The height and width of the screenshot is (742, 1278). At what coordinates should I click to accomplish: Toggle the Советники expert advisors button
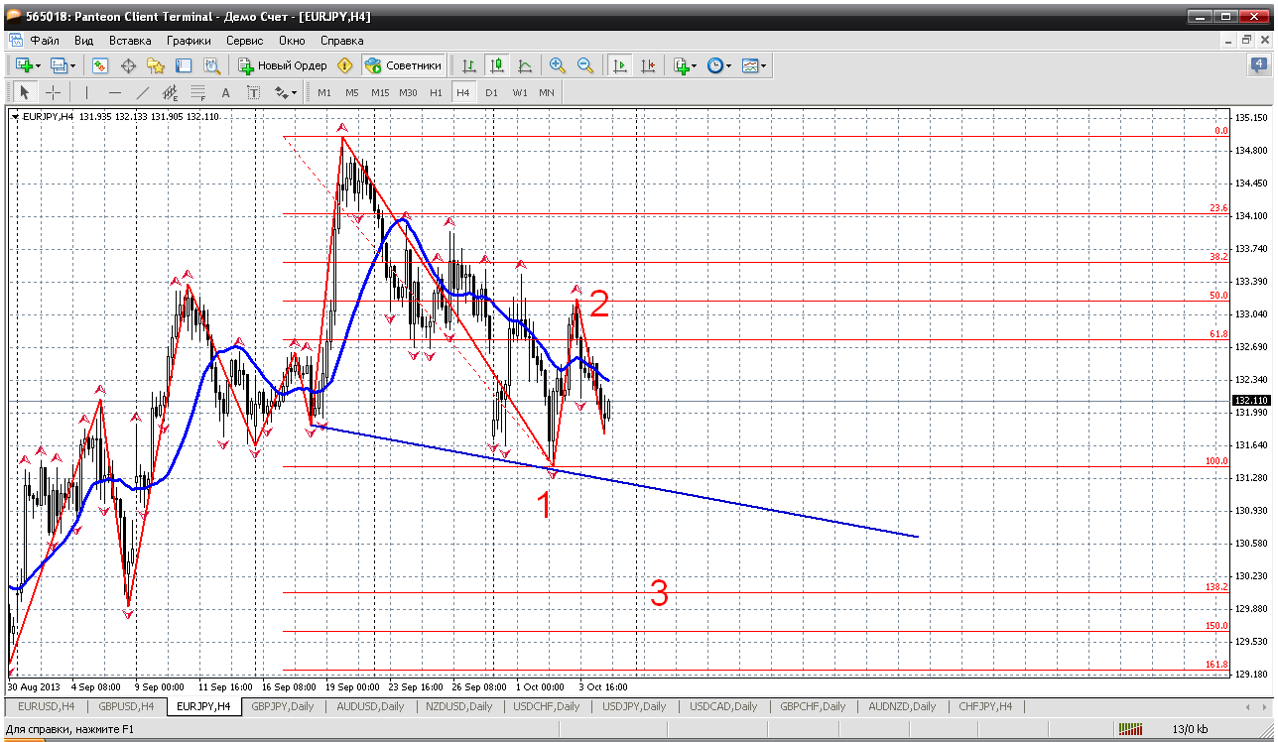[x=404, y=65]
